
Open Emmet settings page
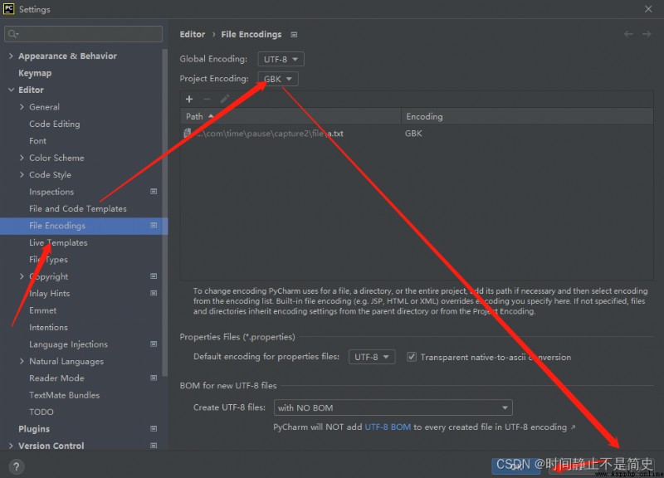pyautogui.click(x=42, y=310)
